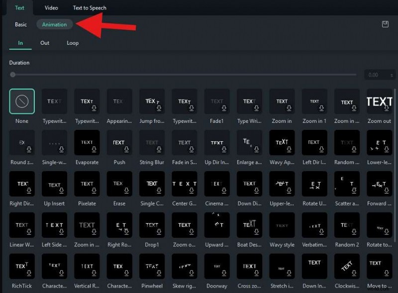398x293 pixels.
Task: Open the Out animation tab
Action: click(x=45, y=43)
